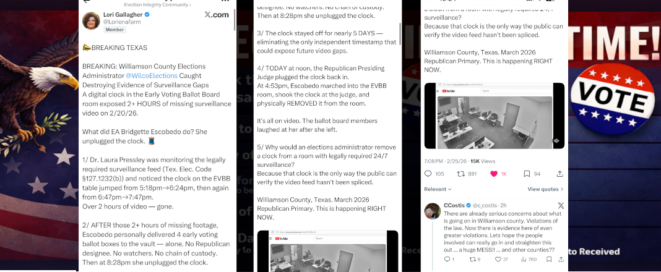
Task: Open Lori Gallagher's profile avatar
Action: tap(91, 21)
